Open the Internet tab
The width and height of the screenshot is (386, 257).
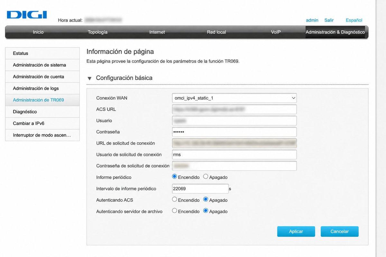point(157,32)
